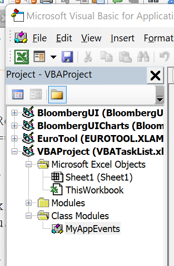Viewport: 174px width, 266px height.
Task: Open the File menu
Action: click(39, 38)
